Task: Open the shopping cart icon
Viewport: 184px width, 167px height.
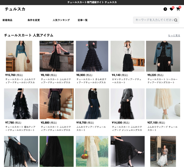Action: click(178, 9)
